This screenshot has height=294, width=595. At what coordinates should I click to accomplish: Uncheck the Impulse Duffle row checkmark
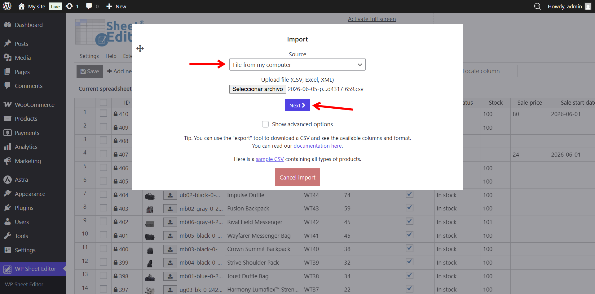410,194
